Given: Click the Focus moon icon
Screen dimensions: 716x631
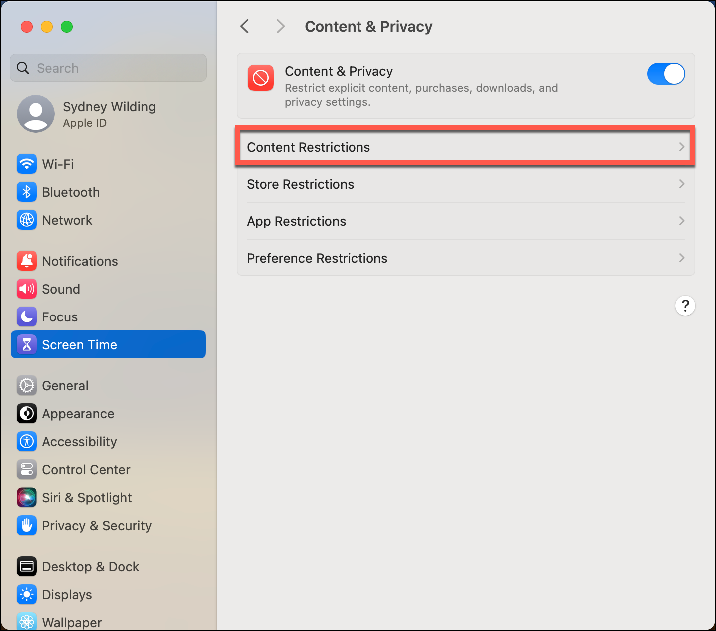Looking at the screenshot, I should point(27,317).
